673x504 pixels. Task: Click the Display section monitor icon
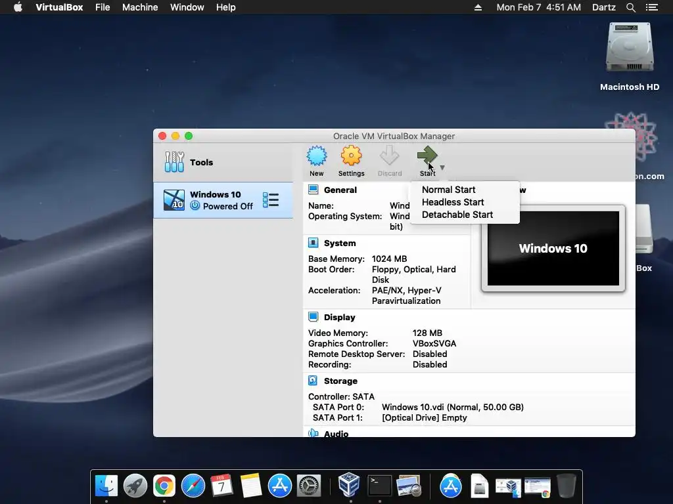tap(313, 317)
